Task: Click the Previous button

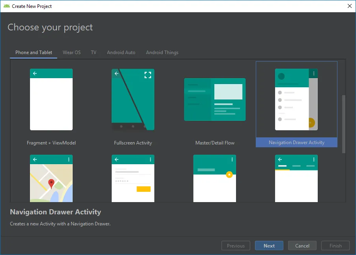Action: pos(236,245)
